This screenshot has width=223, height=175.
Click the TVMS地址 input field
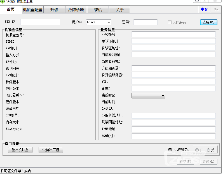click(x=173, y=129)
